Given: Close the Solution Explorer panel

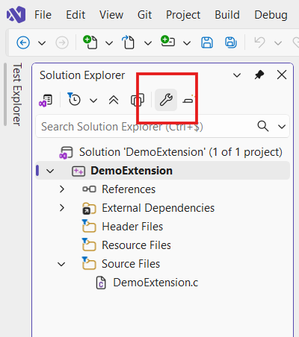Looking at the screenshot, I should click(282, 75).
